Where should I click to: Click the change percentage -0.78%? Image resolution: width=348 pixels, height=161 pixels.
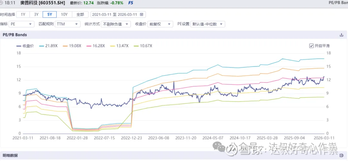(117, 3)
